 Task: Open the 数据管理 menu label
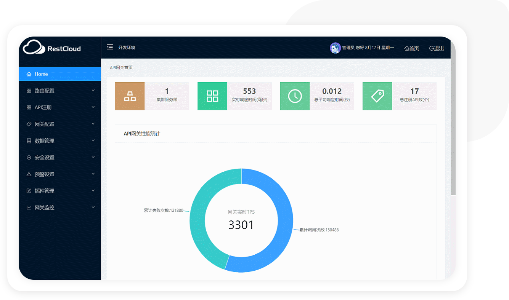click(x=45, y=141)
